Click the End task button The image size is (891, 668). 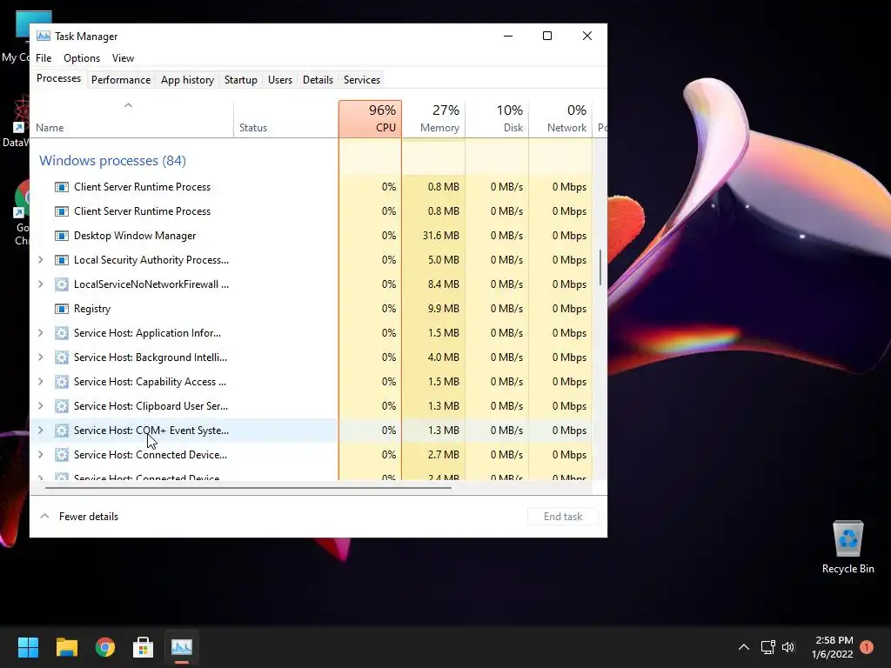point(563,517)
